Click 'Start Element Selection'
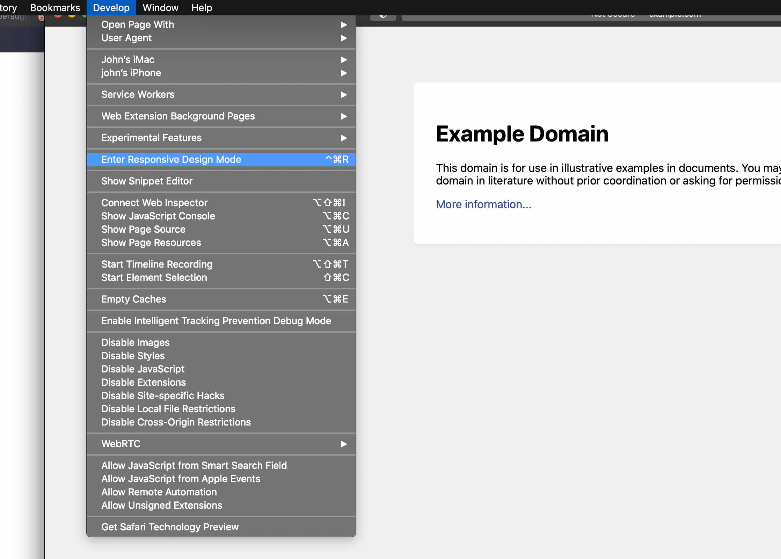Image resolution: width=781 pixels, height=559 pixels. point(154,278)
